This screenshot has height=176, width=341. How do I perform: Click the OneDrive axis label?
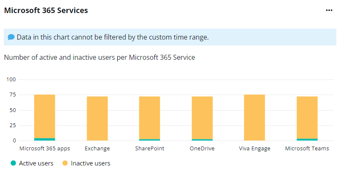tap(202, 149)
